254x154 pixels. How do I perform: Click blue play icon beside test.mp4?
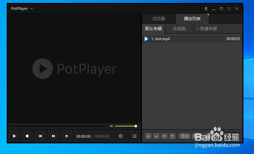click(x=146, y=39)
